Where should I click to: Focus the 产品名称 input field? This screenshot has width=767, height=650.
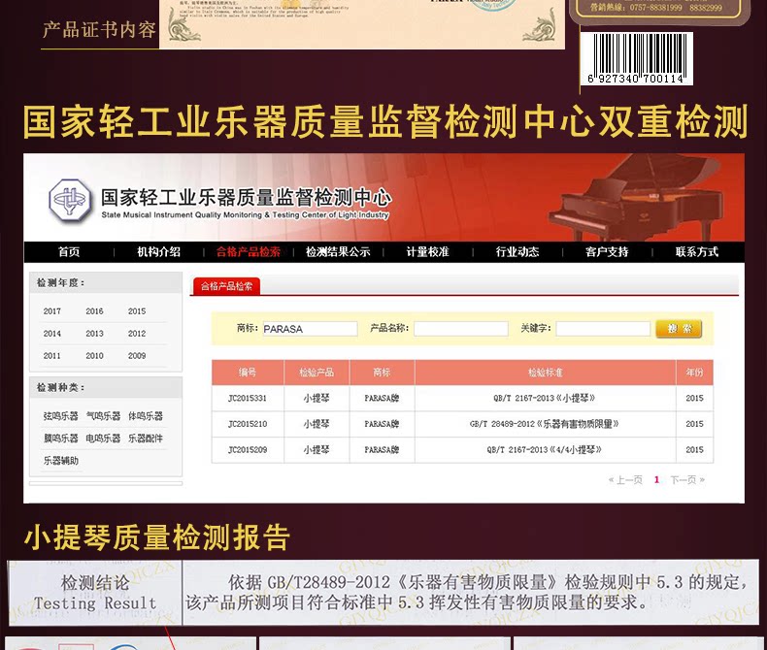point(461,329)
